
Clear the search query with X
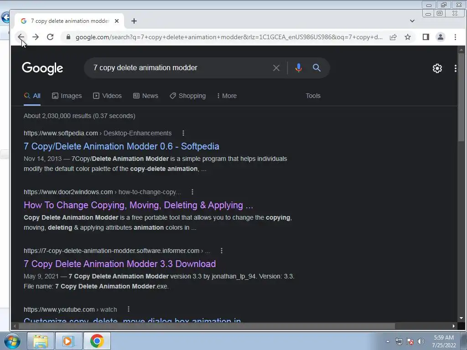pos(276,68)
